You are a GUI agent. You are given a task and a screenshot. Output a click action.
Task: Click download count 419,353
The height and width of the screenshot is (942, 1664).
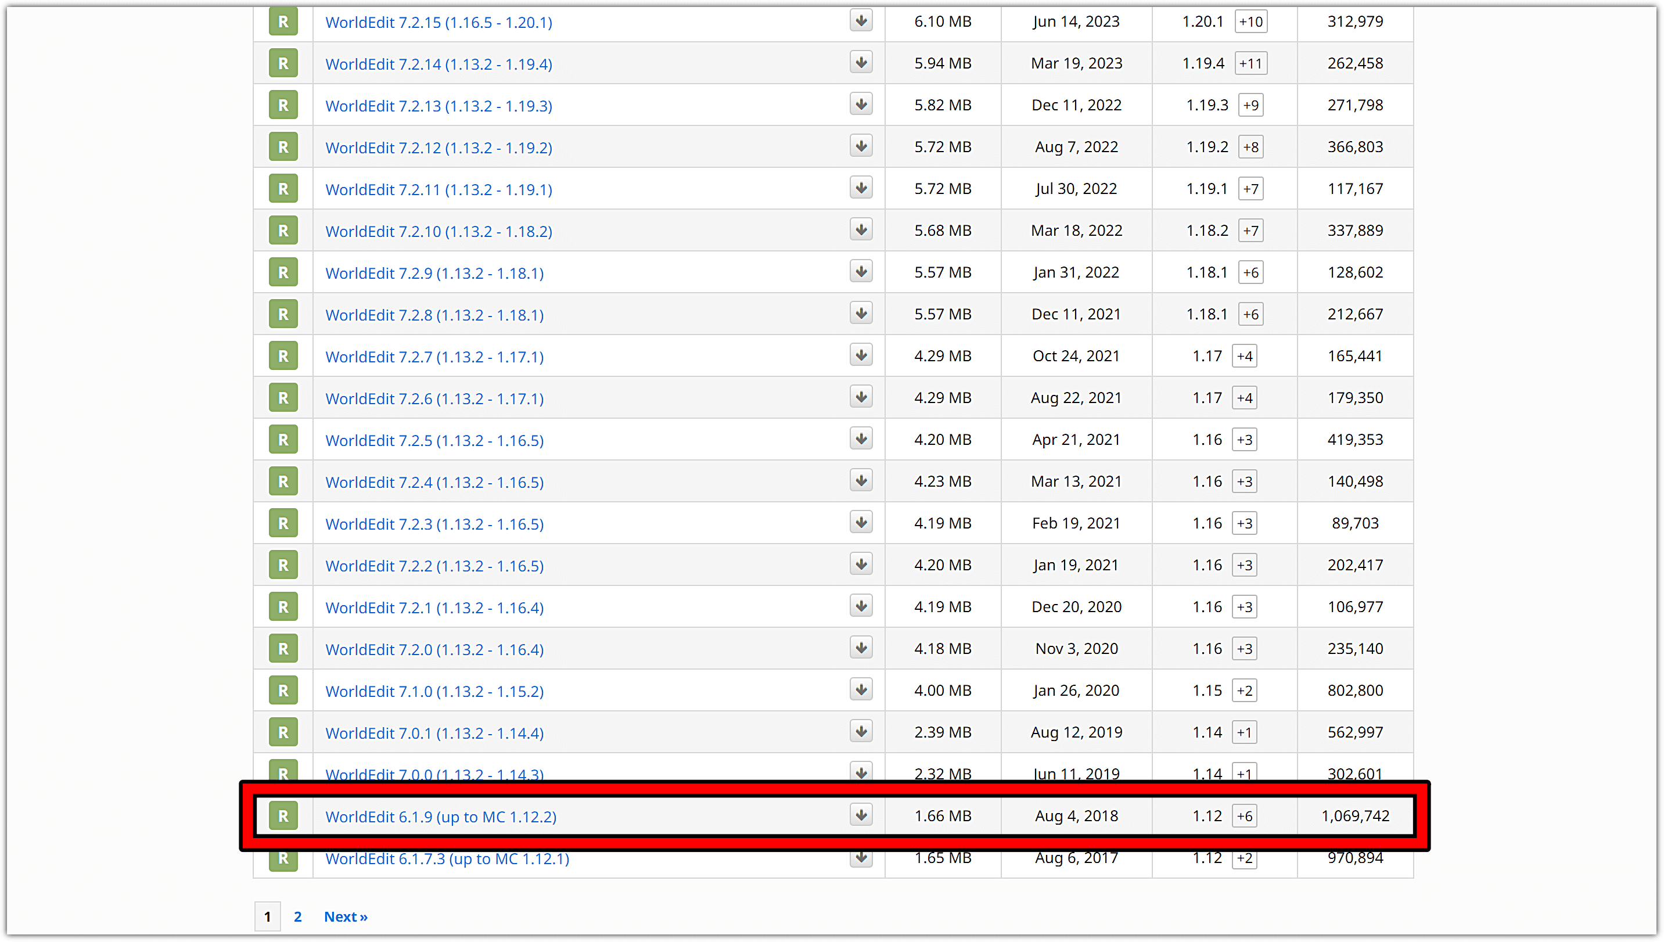1356,439
